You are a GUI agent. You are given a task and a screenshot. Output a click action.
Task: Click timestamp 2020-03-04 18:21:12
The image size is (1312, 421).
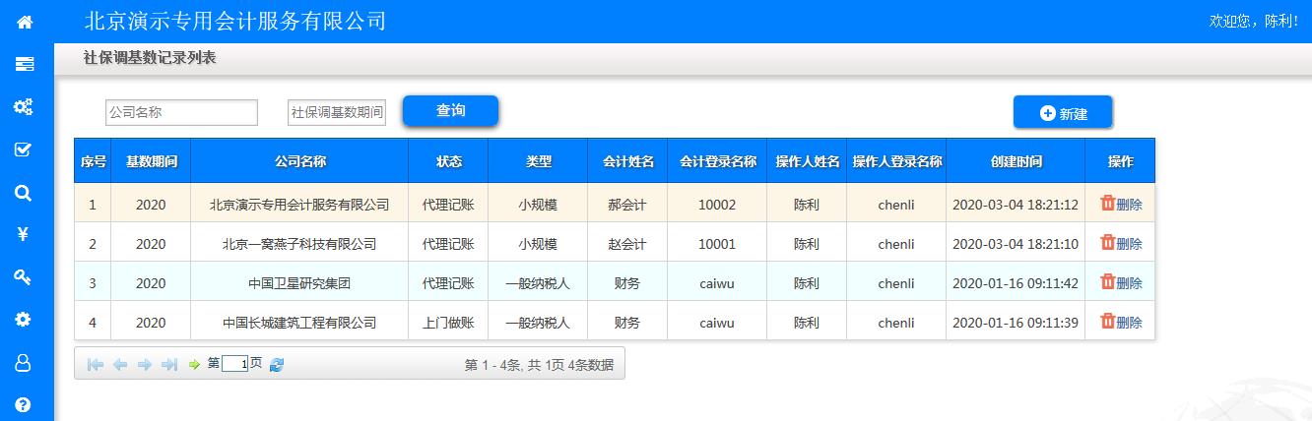pos(1016,205)
